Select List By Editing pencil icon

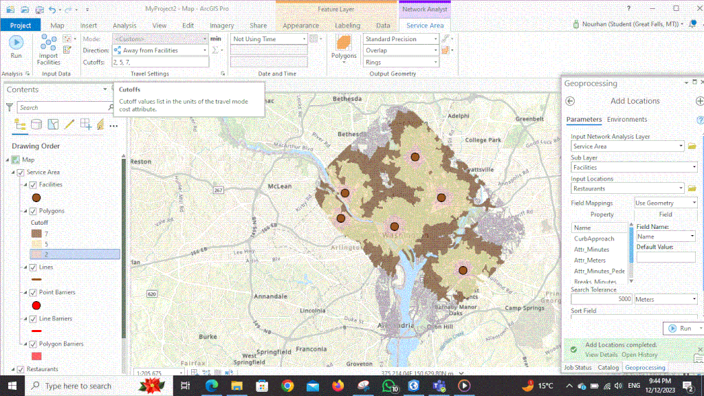69,124
